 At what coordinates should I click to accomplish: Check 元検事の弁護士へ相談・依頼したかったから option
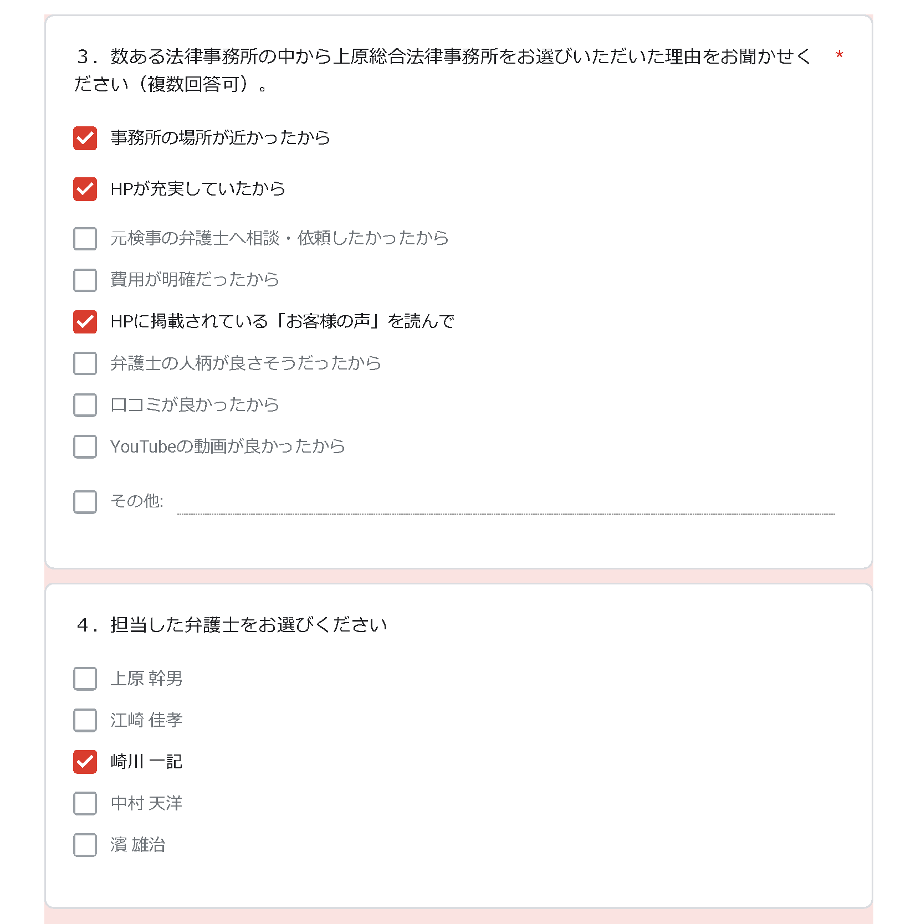(x=85, y=239)
